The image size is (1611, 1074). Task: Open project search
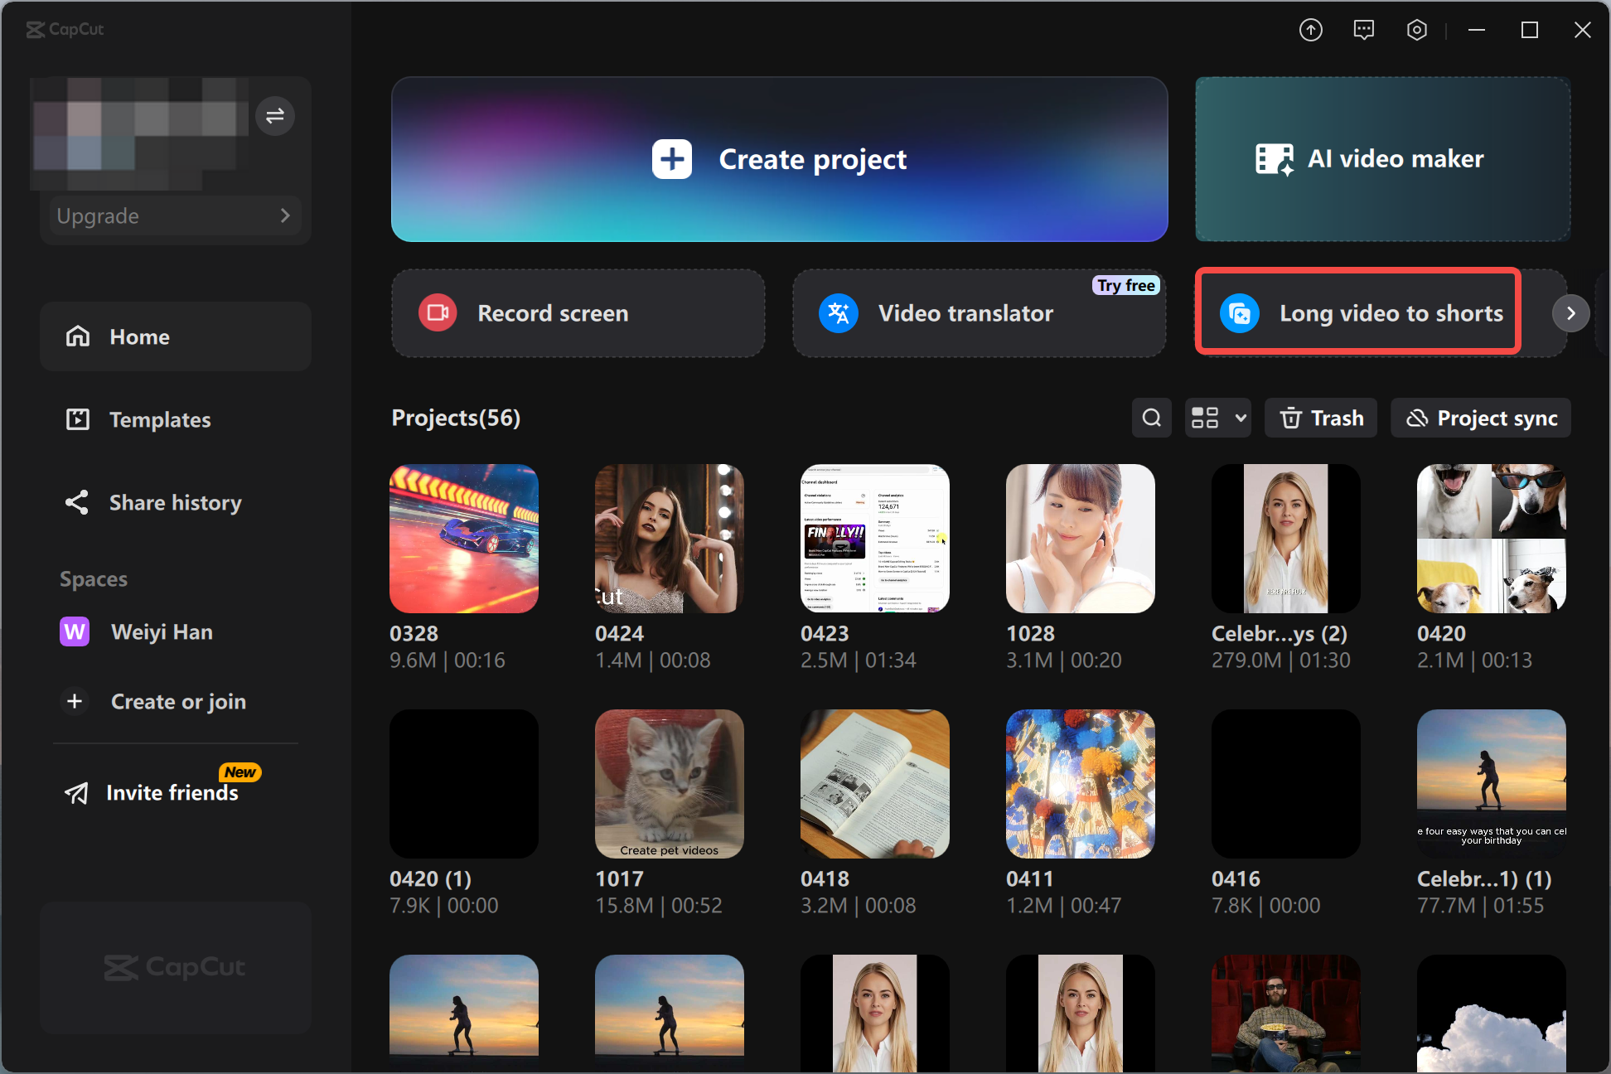point(1151,418)
